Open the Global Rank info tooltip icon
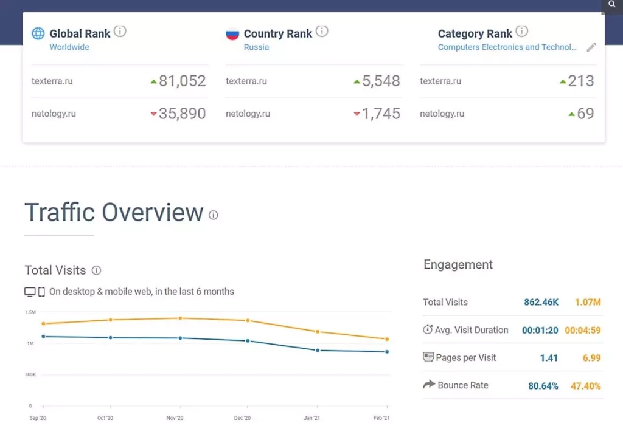Viewport: 623px width, 443px height. [x=120, y=31]
